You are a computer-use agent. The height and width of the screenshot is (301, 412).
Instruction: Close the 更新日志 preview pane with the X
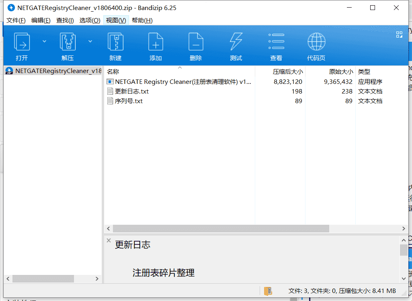(109, 240)
